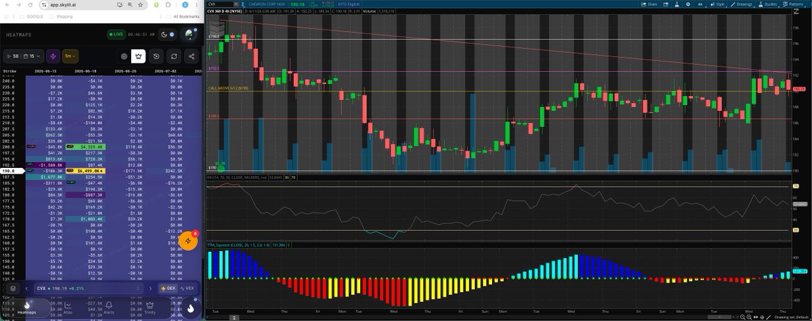Toggle the dark mode moon switch
The width and height of the screenshot is (812, 321).
(167, 35)
